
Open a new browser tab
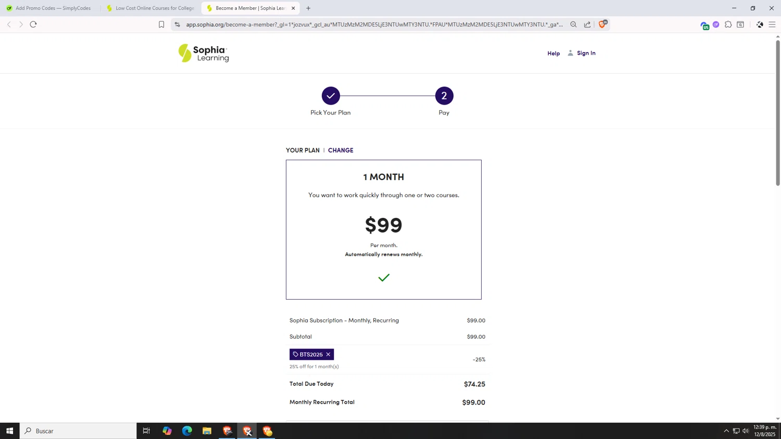(x=308, y=8)
